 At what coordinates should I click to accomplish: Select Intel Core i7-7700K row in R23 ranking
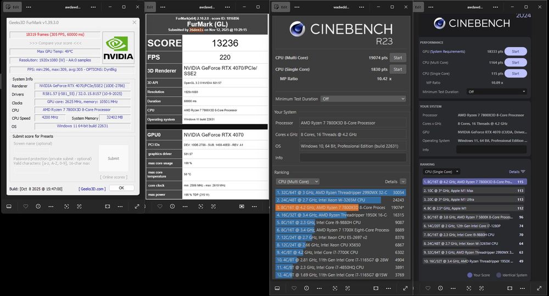coord(340,252)
